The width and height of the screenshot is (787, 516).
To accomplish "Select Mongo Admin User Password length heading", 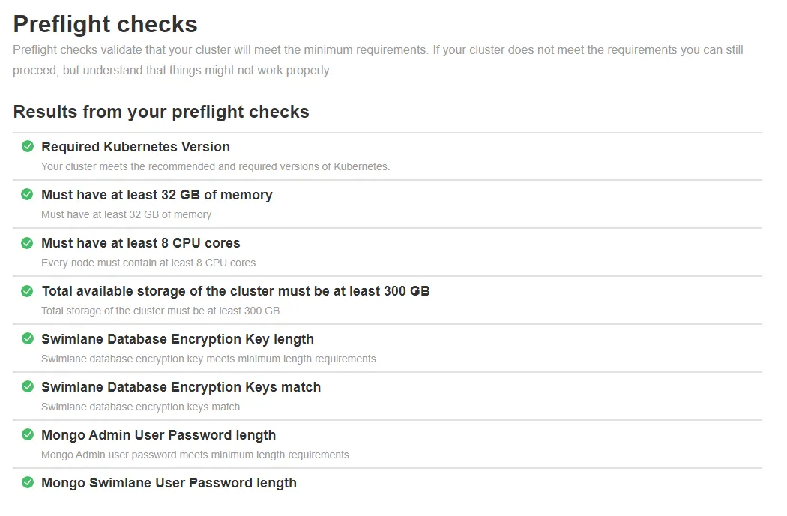I will click(x=159, y=435).
